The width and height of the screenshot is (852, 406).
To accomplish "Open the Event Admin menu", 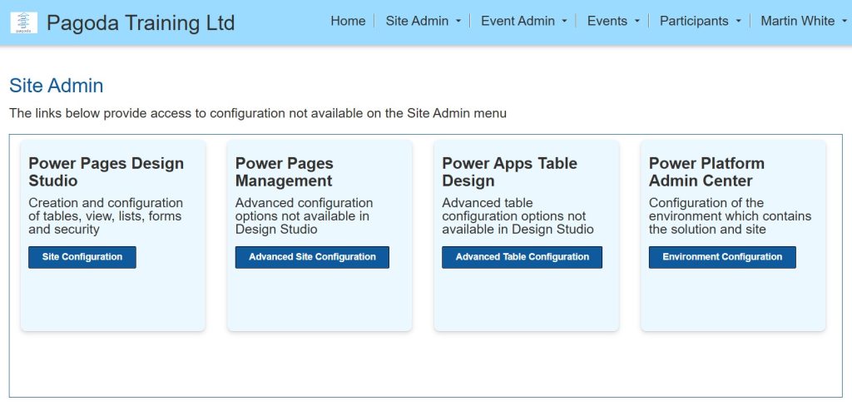I will [x=518, y=21].
